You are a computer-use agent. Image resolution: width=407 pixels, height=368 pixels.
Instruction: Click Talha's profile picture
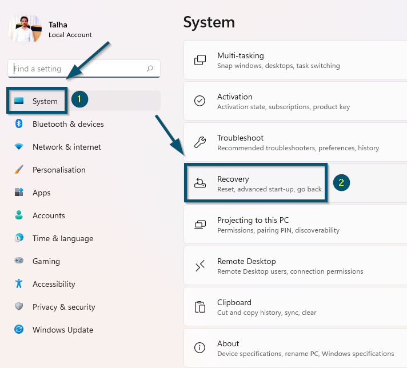click(x=25, y=29)
